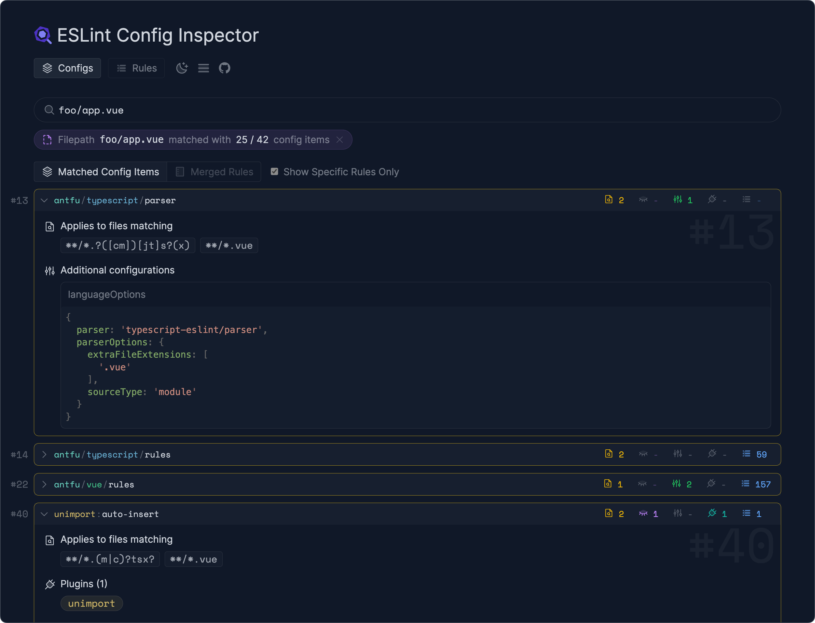Click inside the filepath search input

coord(223,110)
